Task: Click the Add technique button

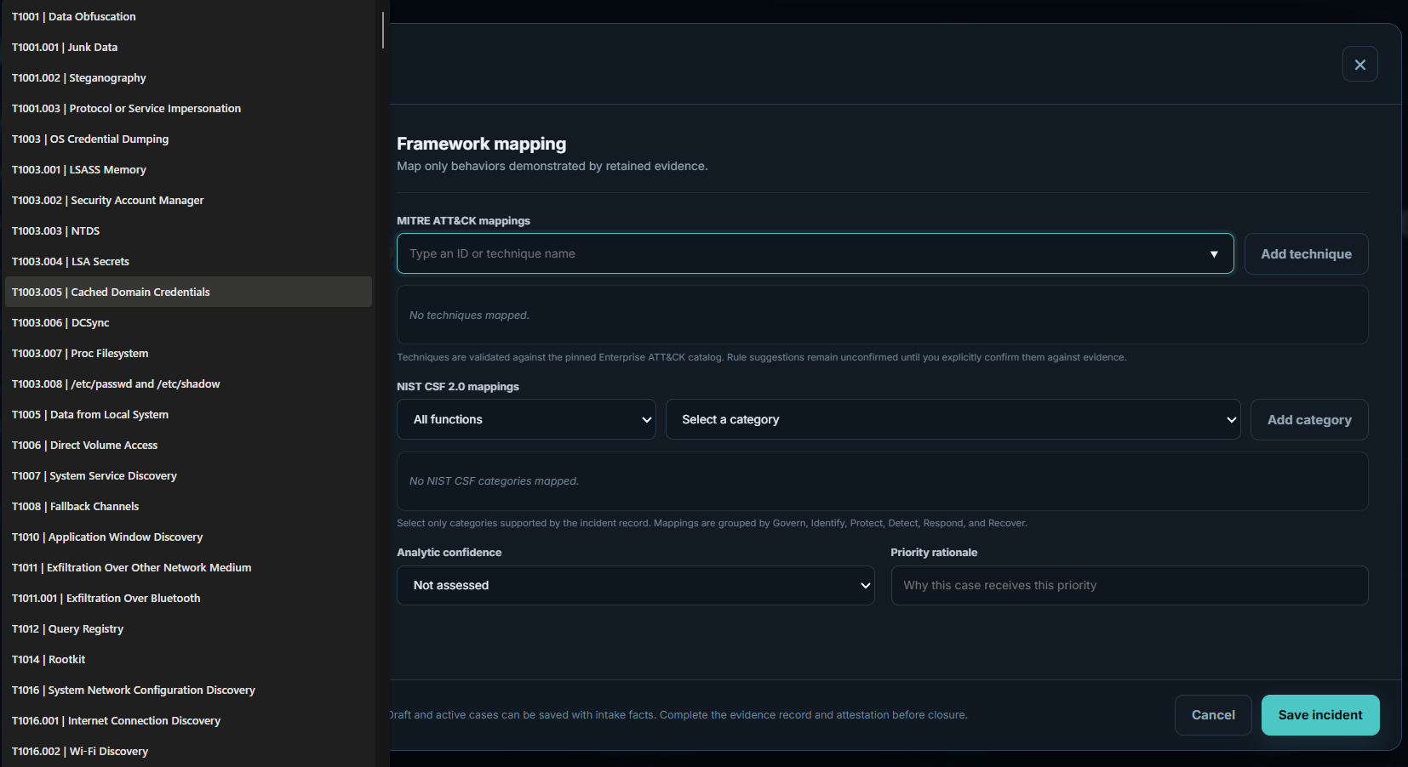Action: (1306, 253)
